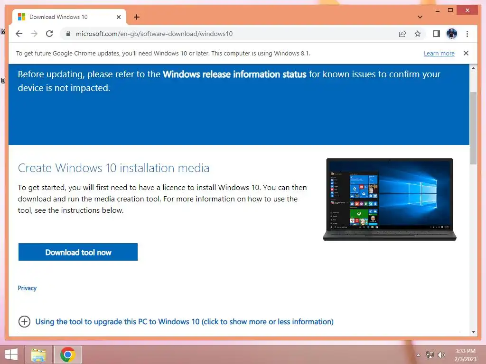This screenshot has height=364, width=486.
Task: Open the network tray icon
Action: [x=430, y=355]
